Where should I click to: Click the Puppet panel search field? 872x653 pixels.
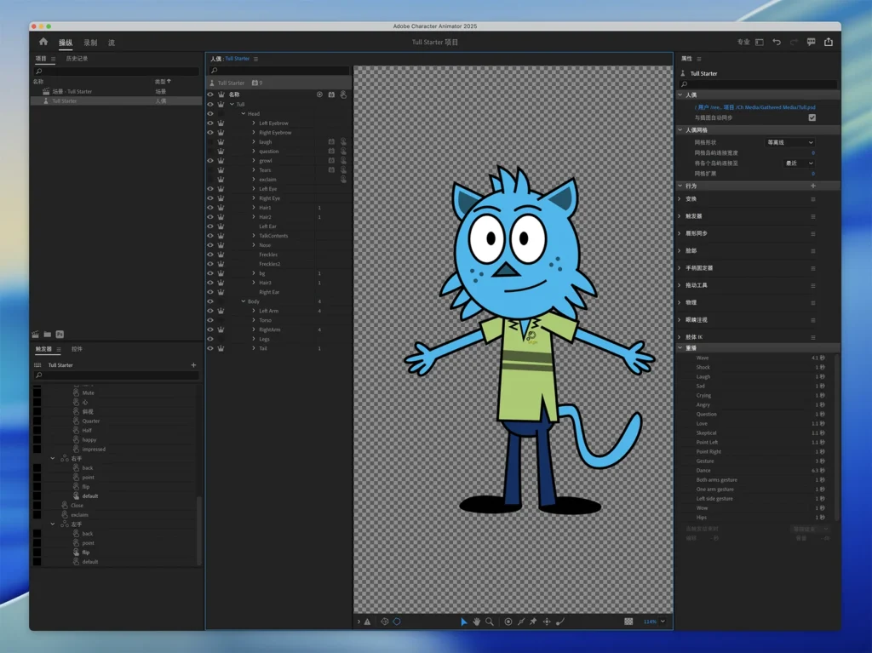click(x=278, y=71)
